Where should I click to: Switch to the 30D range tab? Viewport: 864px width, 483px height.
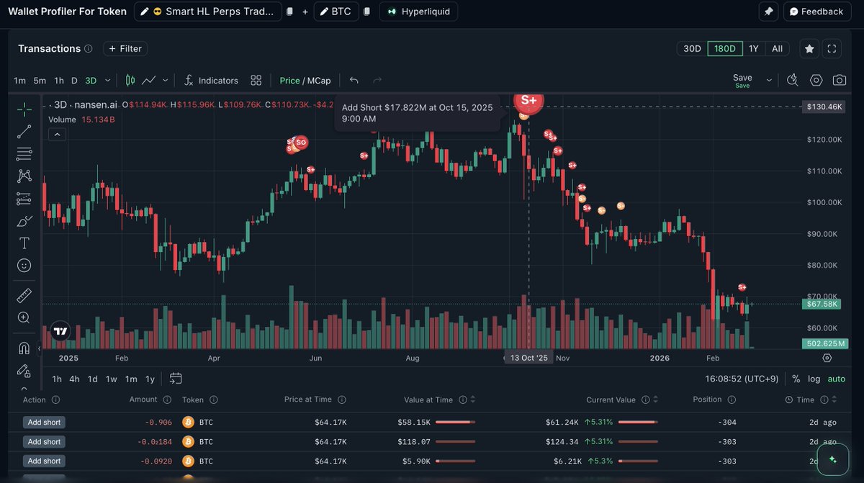pyautogui.click(x=691, y=48)
